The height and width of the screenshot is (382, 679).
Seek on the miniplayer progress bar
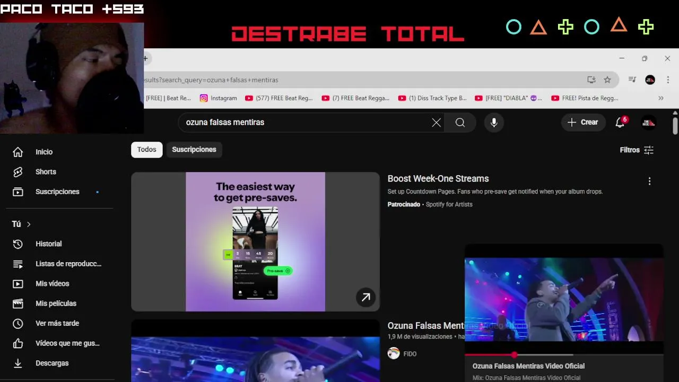[x=564, y=354]
